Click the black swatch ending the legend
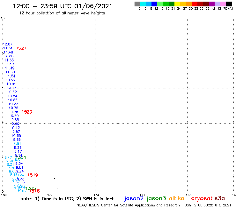 (229, 4)
